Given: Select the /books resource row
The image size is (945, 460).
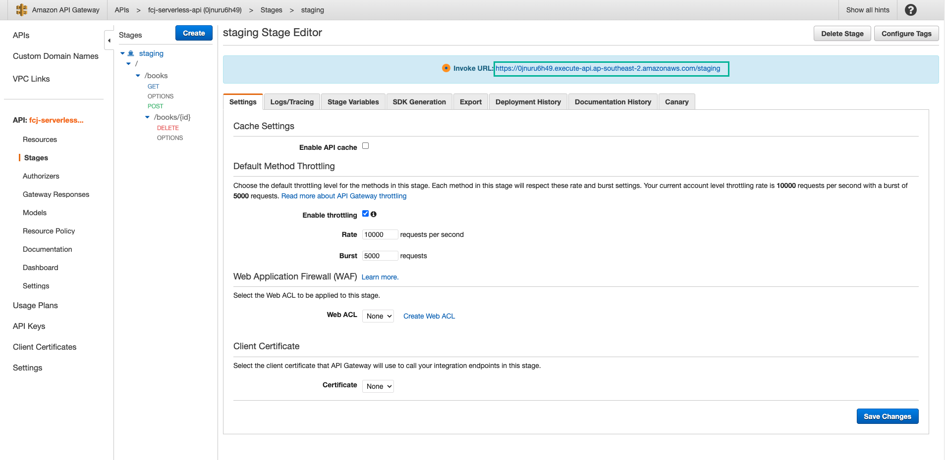Looking at the screenshot, I should (x=156, y=76).
